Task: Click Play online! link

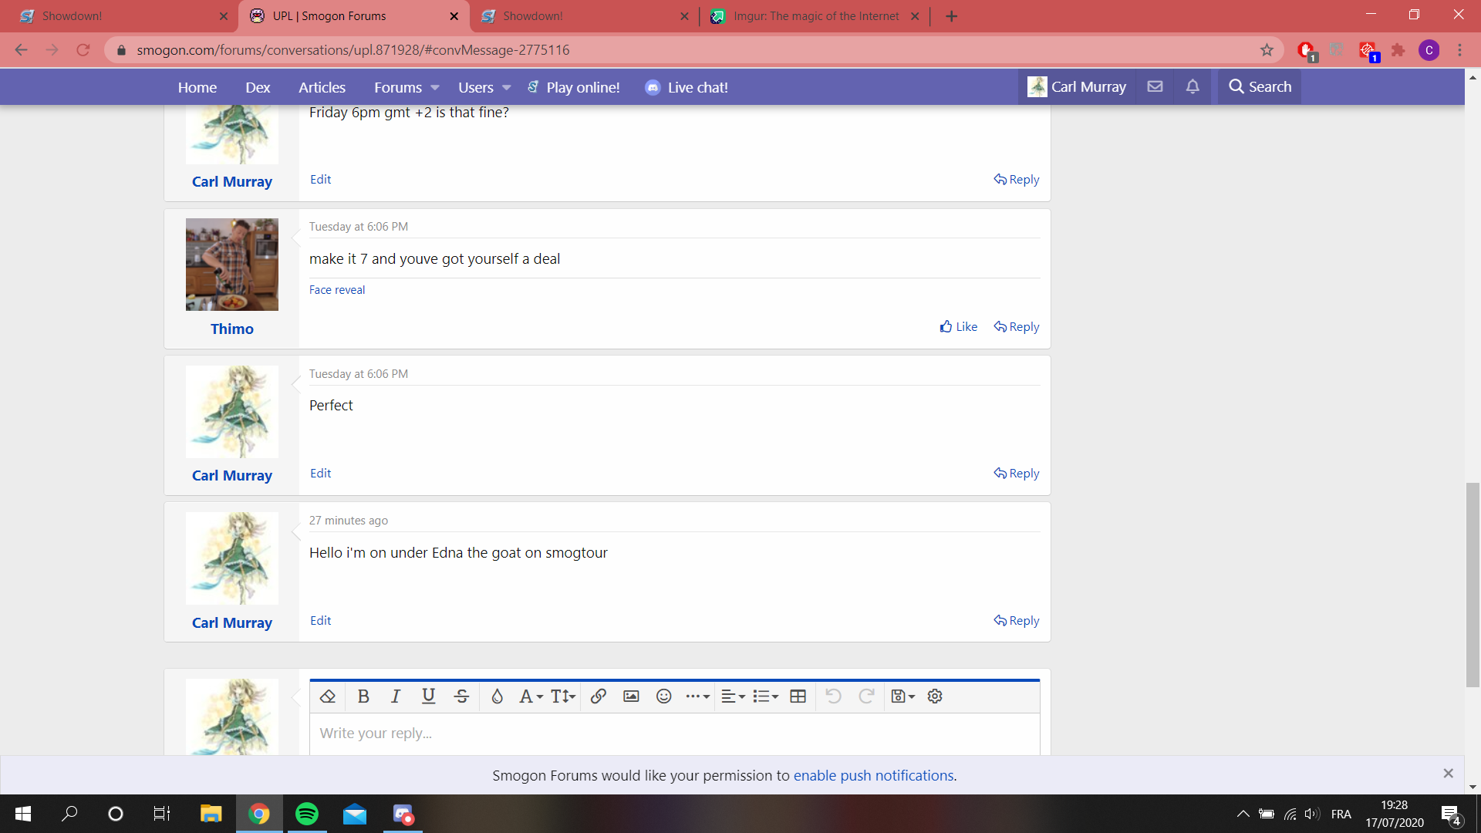Action: pos(573,87)
